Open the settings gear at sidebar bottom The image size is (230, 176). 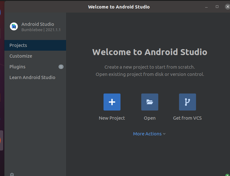12,174
